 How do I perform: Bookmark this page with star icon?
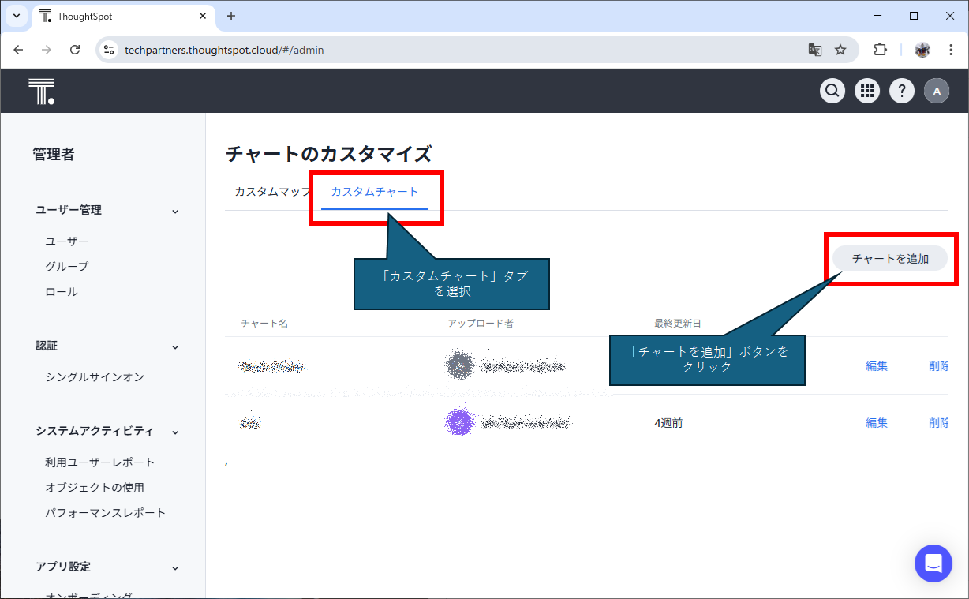pos(840,50)
